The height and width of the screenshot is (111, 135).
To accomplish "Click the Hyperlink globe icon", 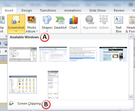I will point(90,20).
